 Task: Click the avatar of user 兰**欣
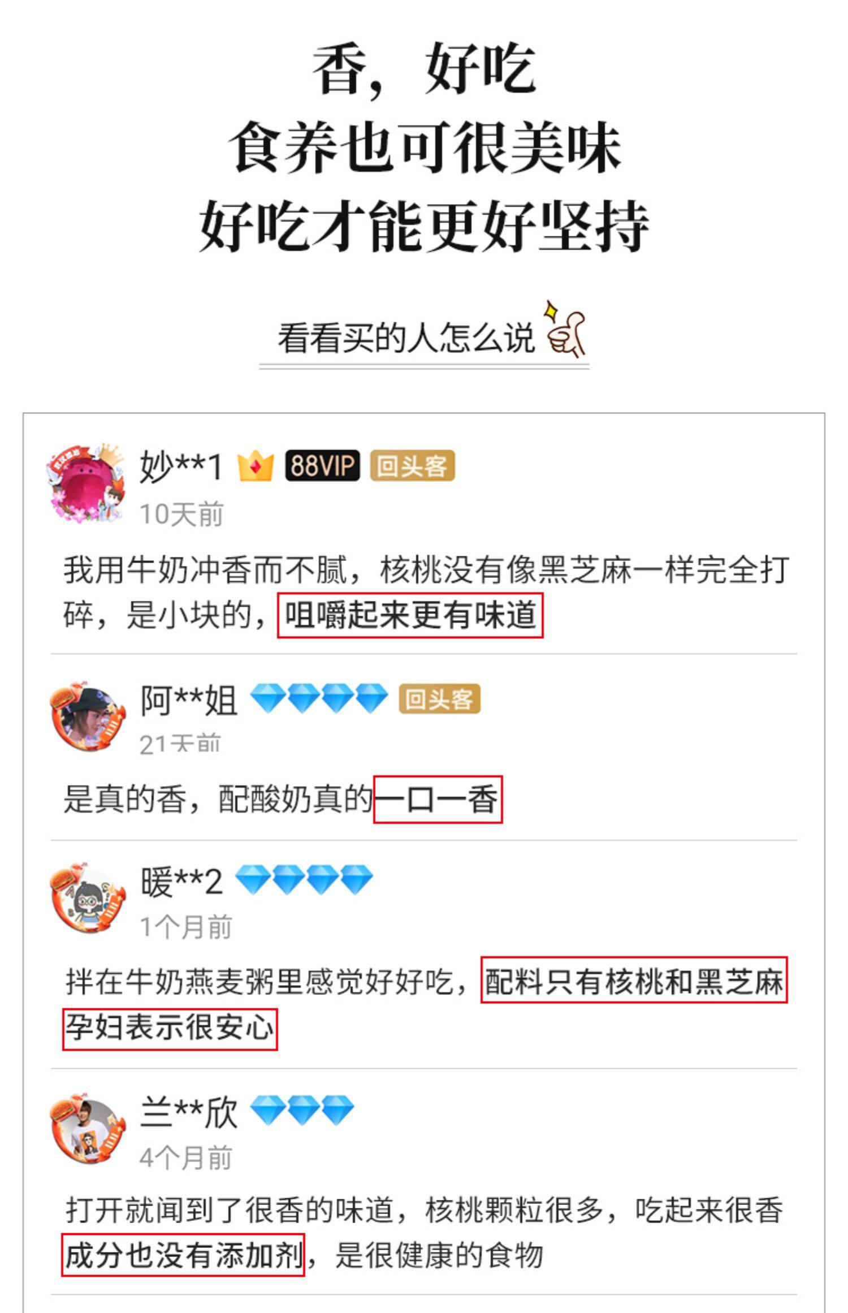pyautogui.click(x=88, y=1129)
